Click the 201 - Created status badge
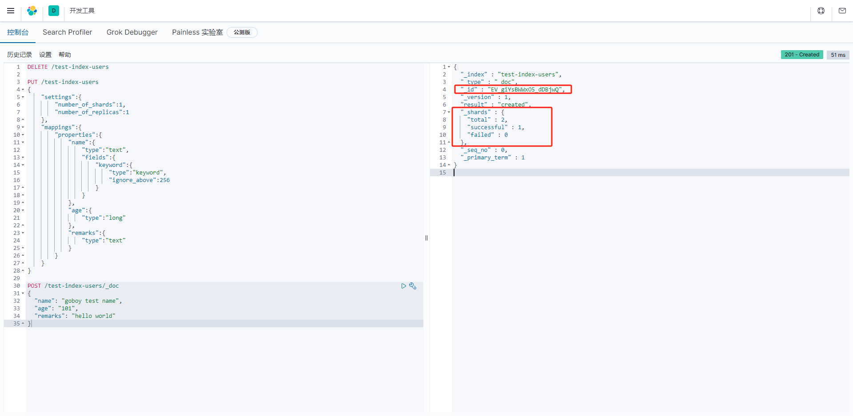The height and width of the screenshot is (416, 853). [802, 55]
